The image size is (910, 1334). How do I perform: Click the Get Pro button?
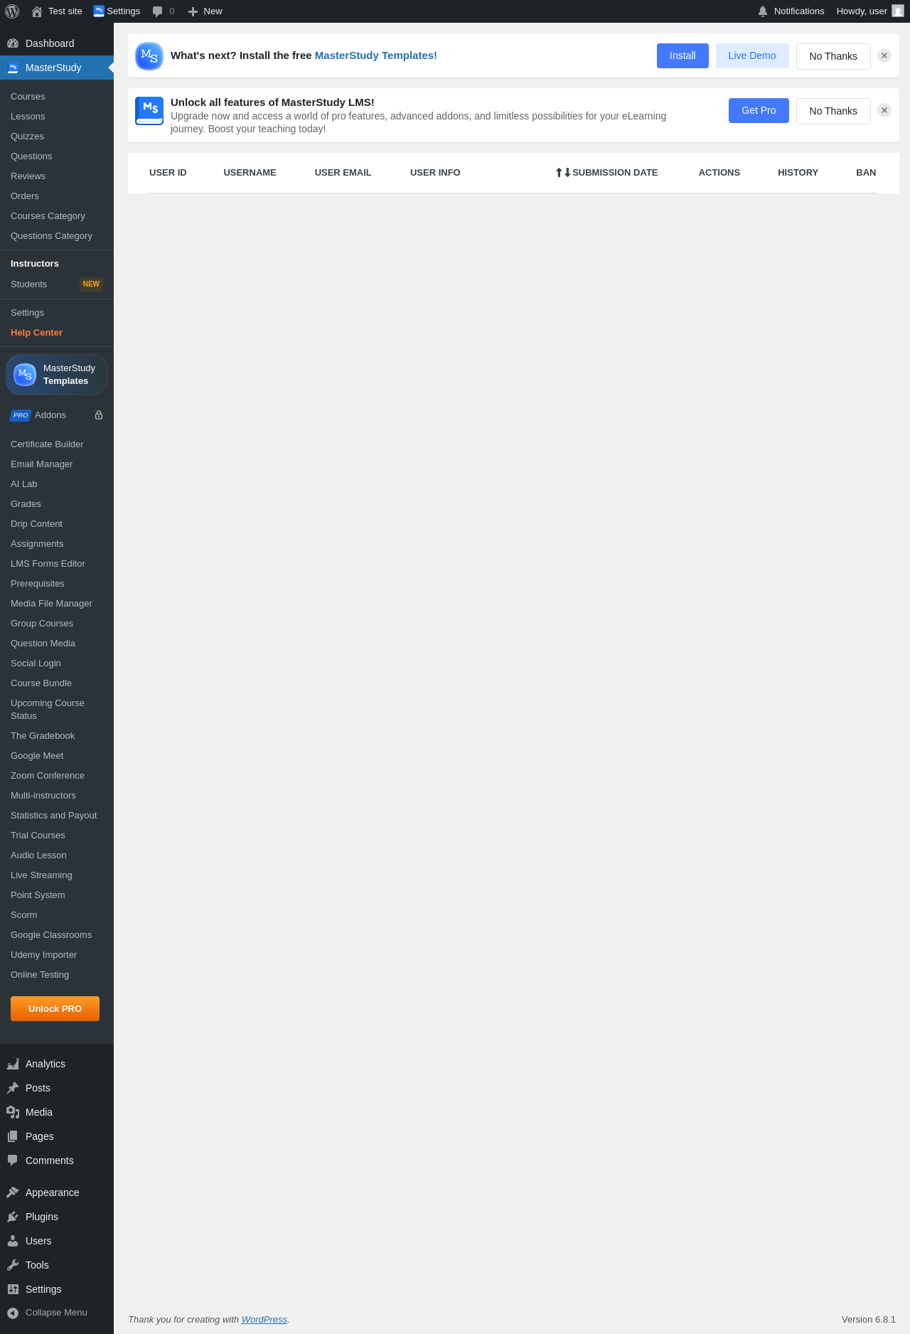pos(759,110)
